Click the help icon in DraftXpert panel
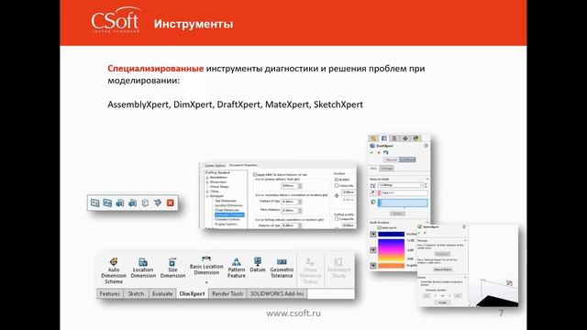The image size is (587, 330). [x=426, y=146]
